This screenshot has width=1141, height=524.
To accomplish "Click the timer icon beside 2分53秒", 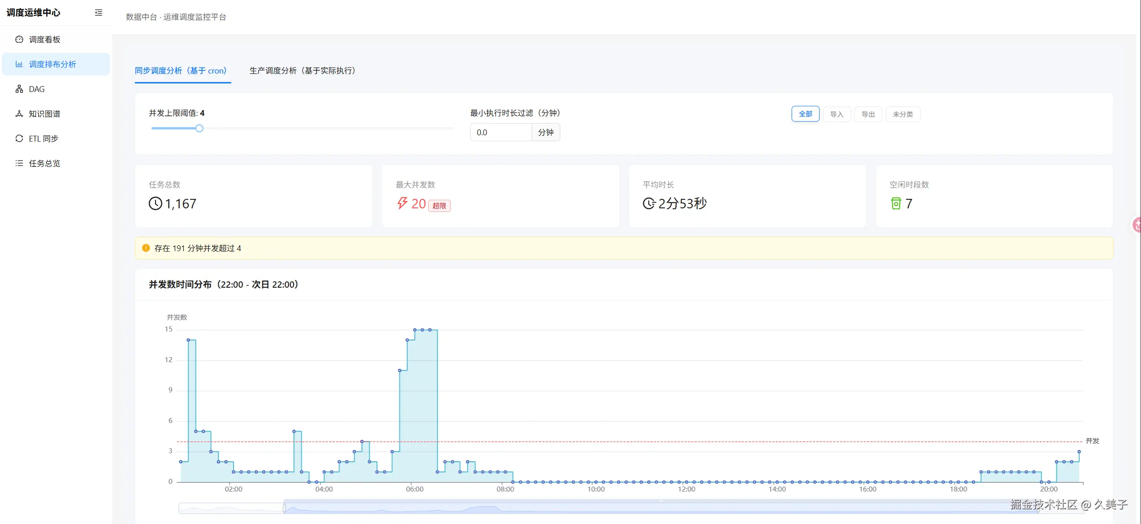I will coord(649,203).
